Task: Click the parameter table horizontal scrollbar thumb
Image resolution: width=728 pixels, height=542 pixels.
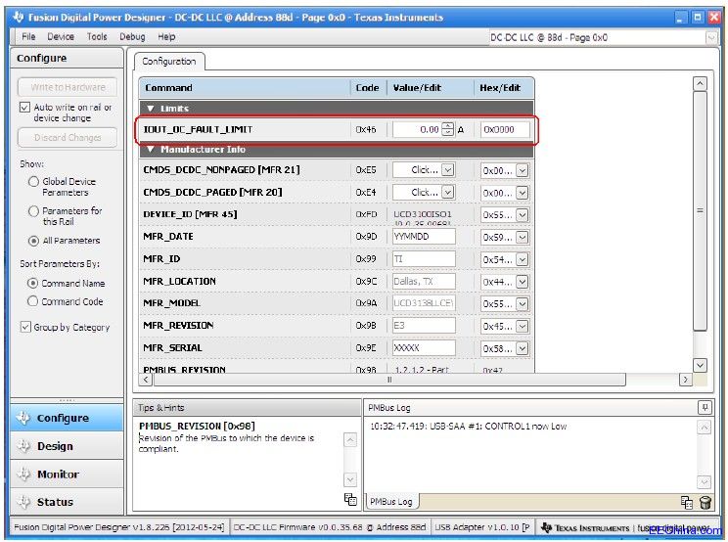Action: coord(389,380)
